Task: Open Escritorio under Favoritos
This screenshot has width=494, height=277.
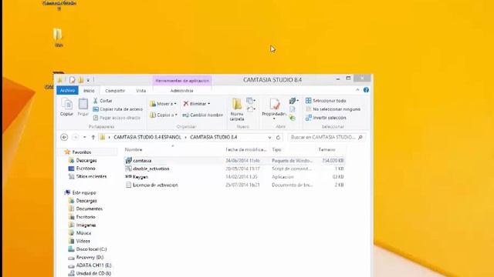Action: point(86,169)
